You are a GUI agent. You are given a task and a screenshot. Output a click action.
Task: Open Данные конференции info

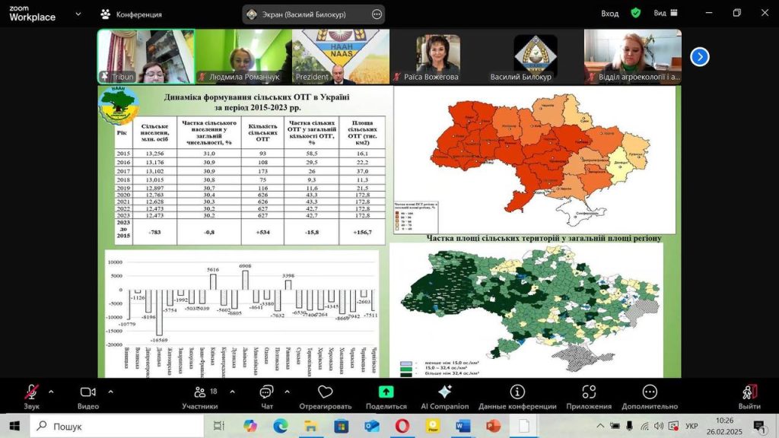pyautogui.click(x=517, y=392)
